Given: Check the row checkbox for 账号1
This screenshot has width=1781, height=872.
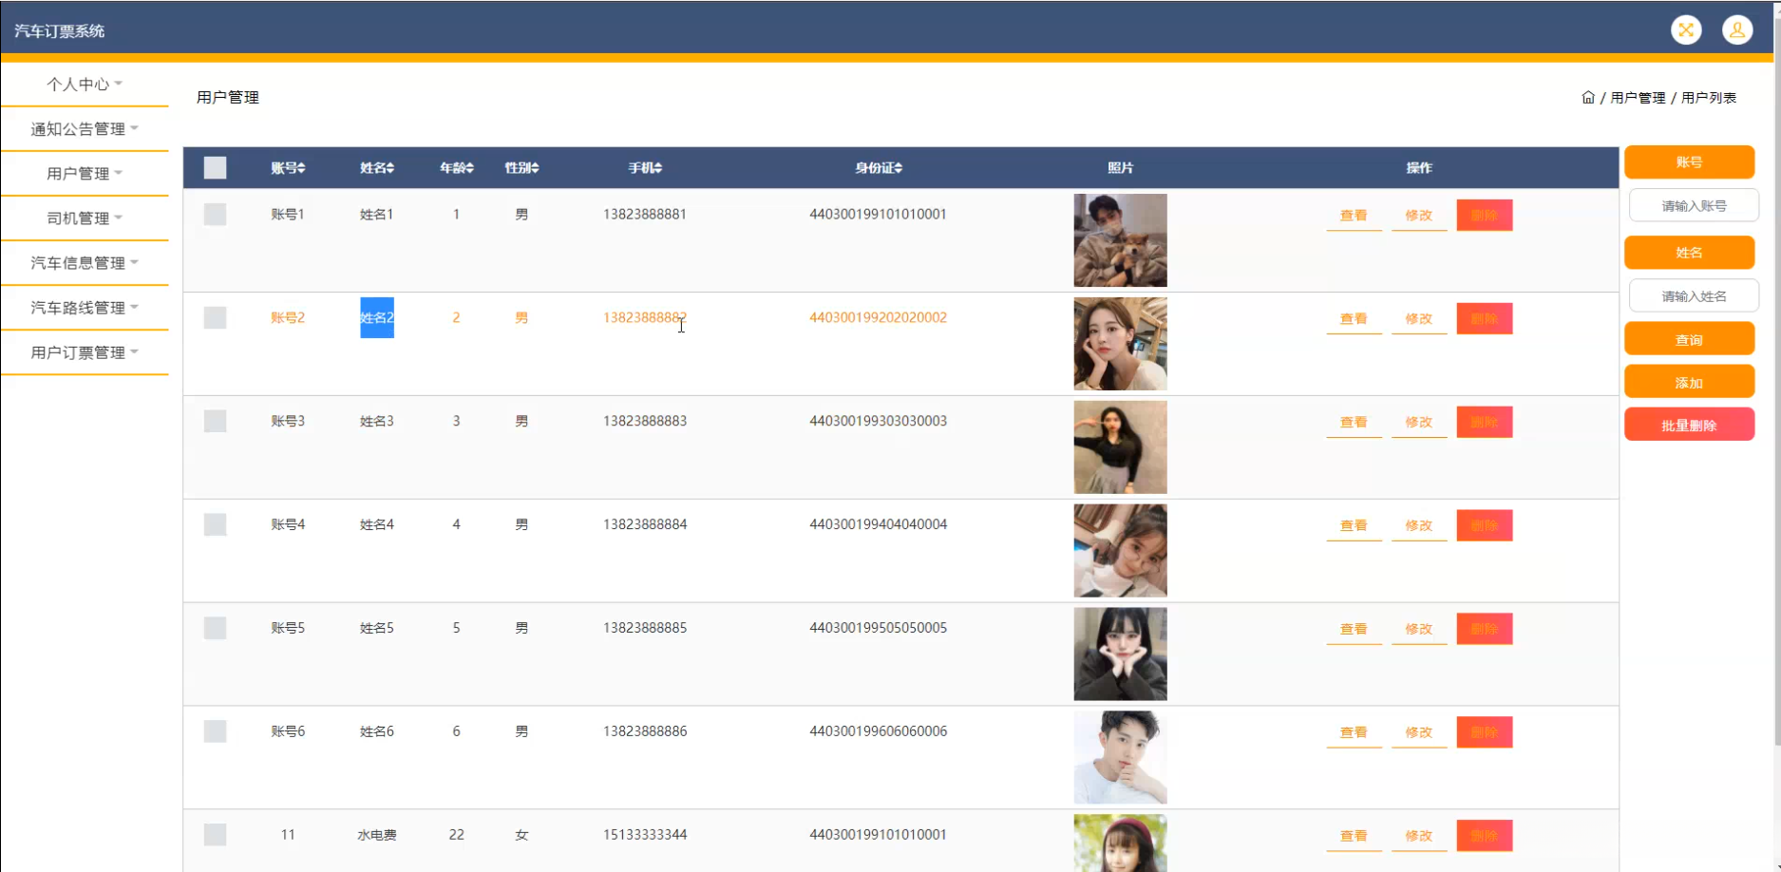Looking at the screenshot, I should pos(216,215).
